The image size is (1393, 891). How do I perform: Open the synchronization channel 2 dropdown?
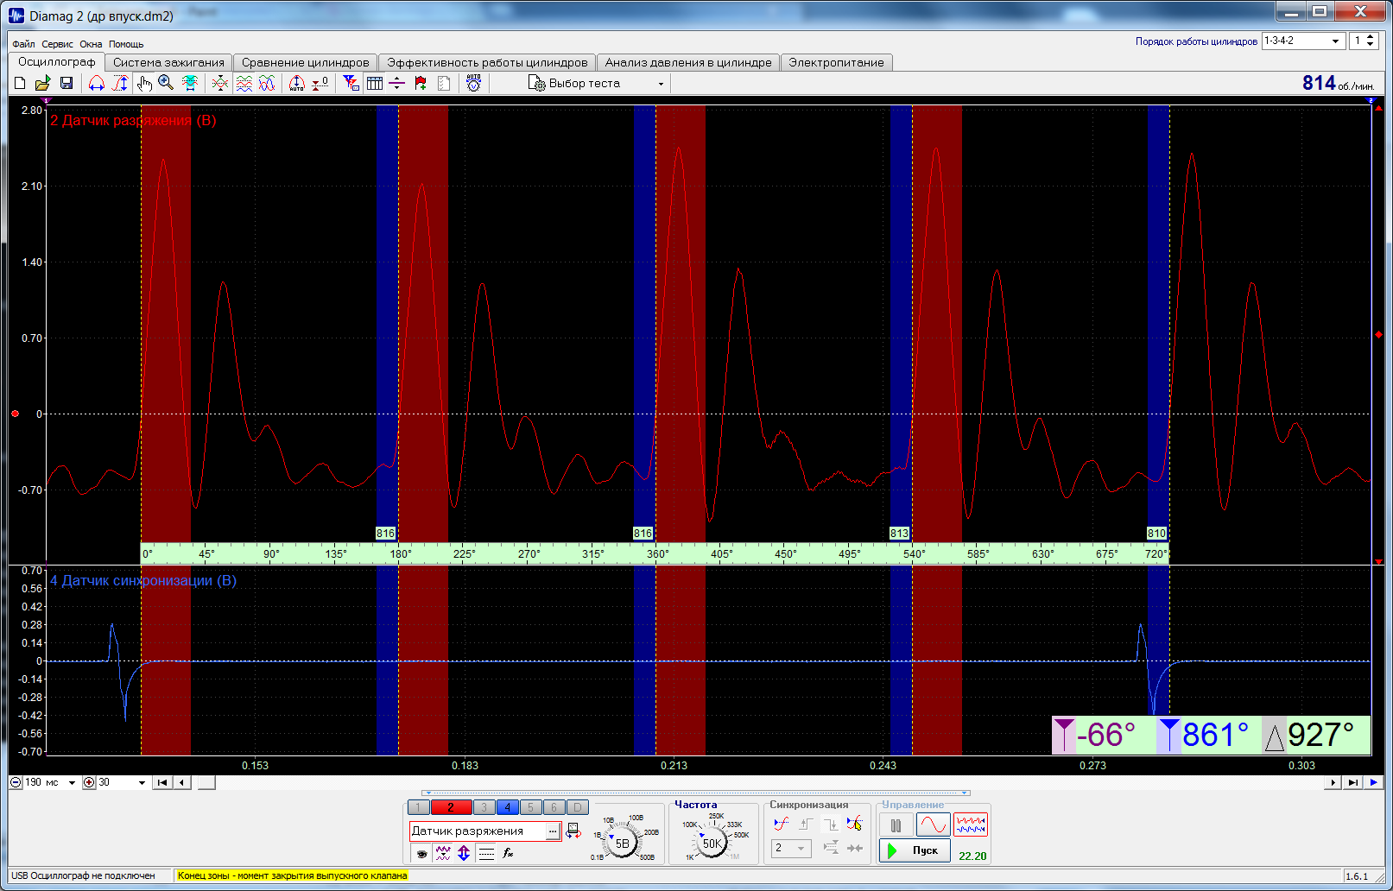(x=791, y=849)
